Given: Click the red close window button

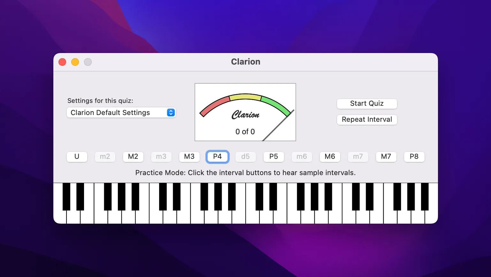Looking at the screenshot, I should 62,62.
